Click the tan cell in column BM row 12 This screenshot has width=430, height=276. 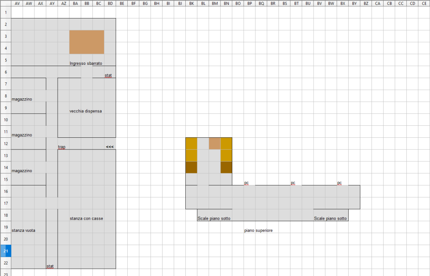click(x=215, y=143)
